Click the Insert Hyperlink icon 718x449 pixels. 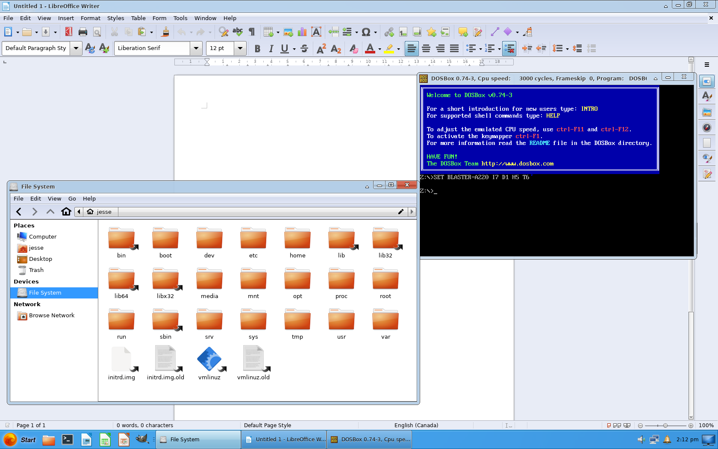pos(389,32)
